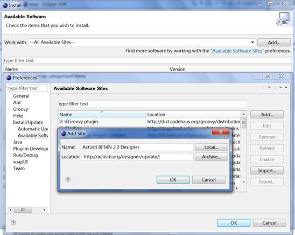Select Java in the Preferences tree
Viewport: 295px width, 235px height.
click(18, 142)
